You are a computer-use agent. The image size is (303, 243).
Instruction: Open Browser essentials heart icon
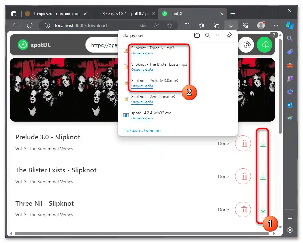246,25
